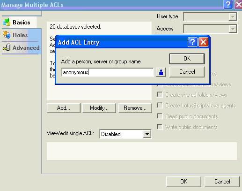Enable Create shared folders/views checkbox
Image resolution: width=242 pixels, height=191 pixels.
(160, 95)
